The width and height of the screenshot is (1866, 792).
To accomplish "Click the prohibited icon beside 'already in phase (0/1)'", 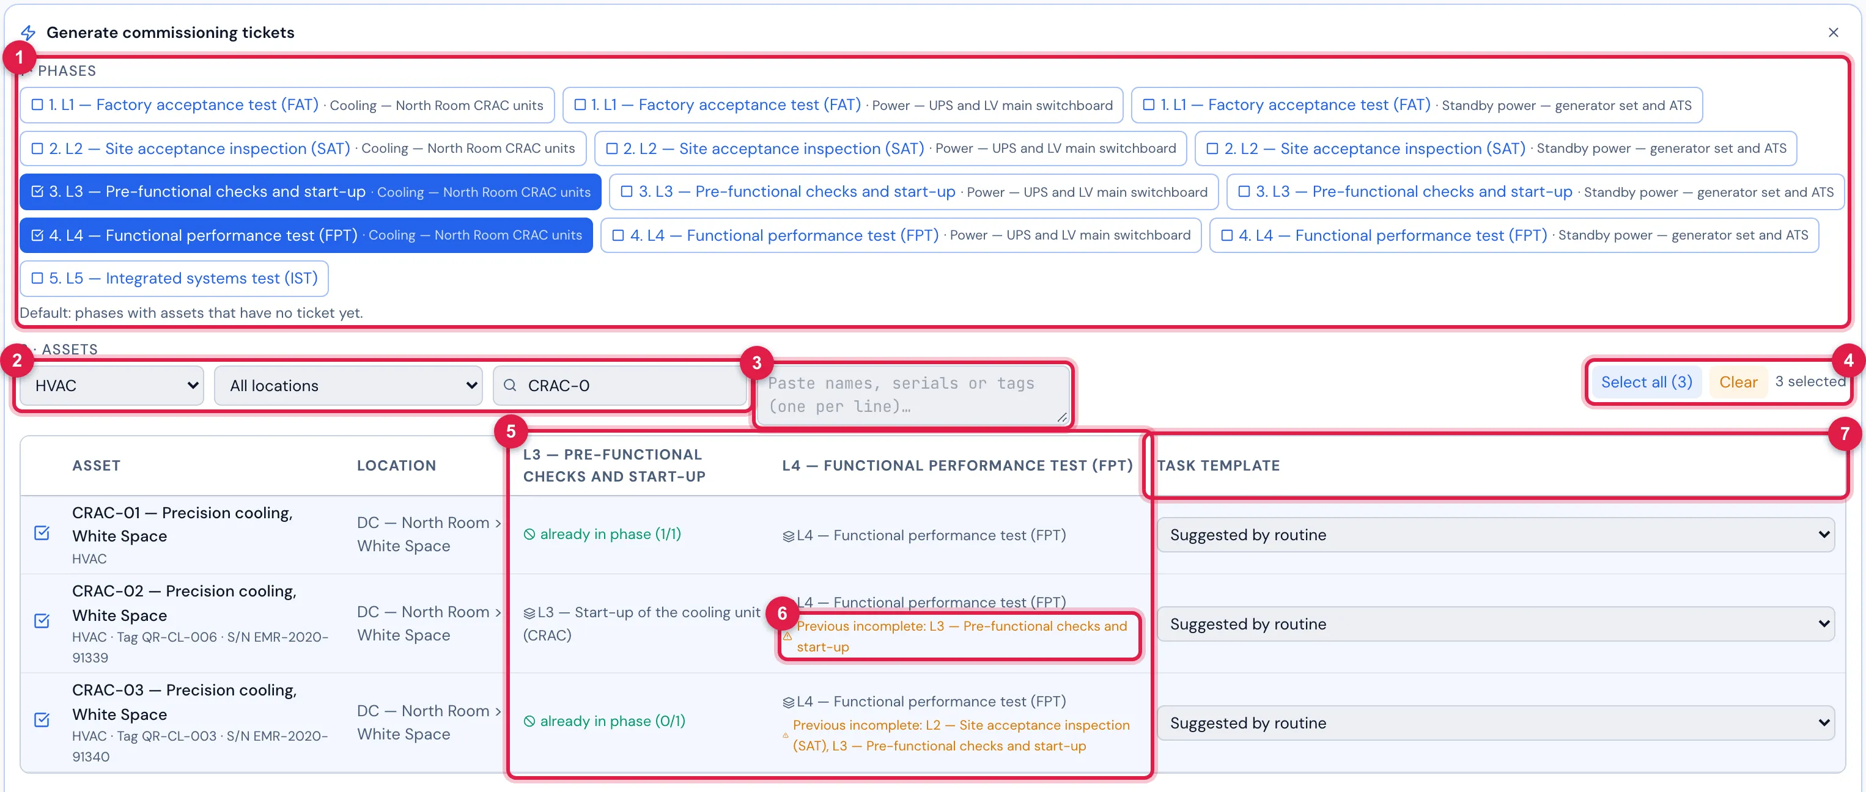I will coord(529,721).
